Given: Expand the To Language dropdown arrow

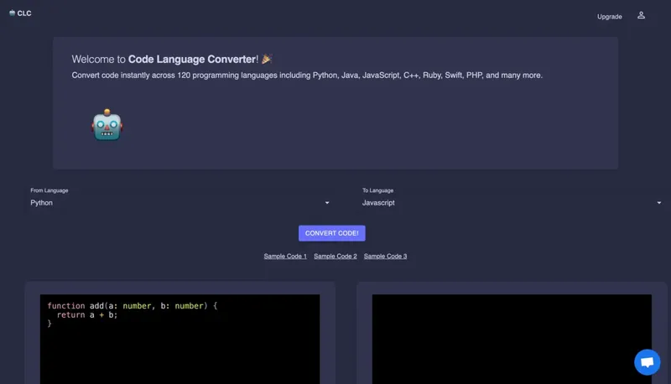Looking at the screenshot, I should point(658,203).
